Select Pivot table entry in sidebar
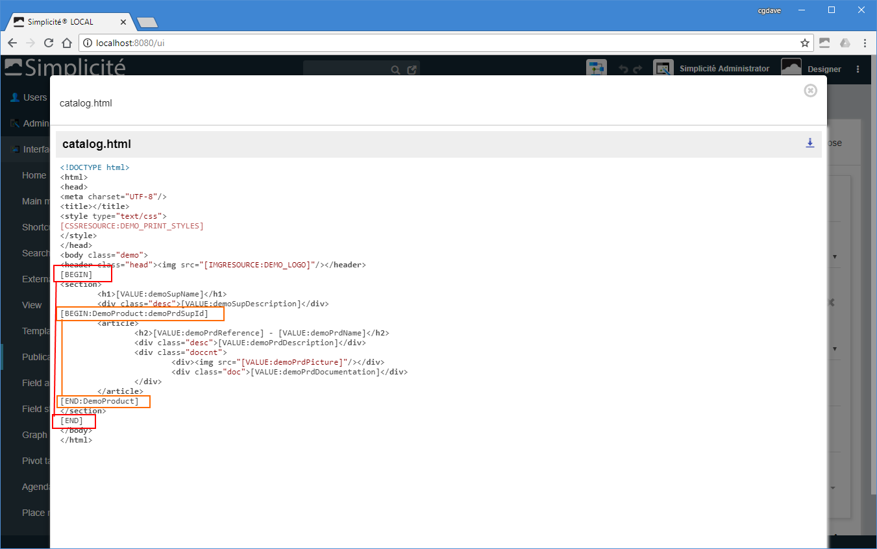 [35, 461]
